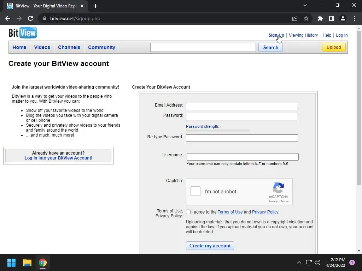Click the Search button
The image size is (362, 271).
point(270,47)
